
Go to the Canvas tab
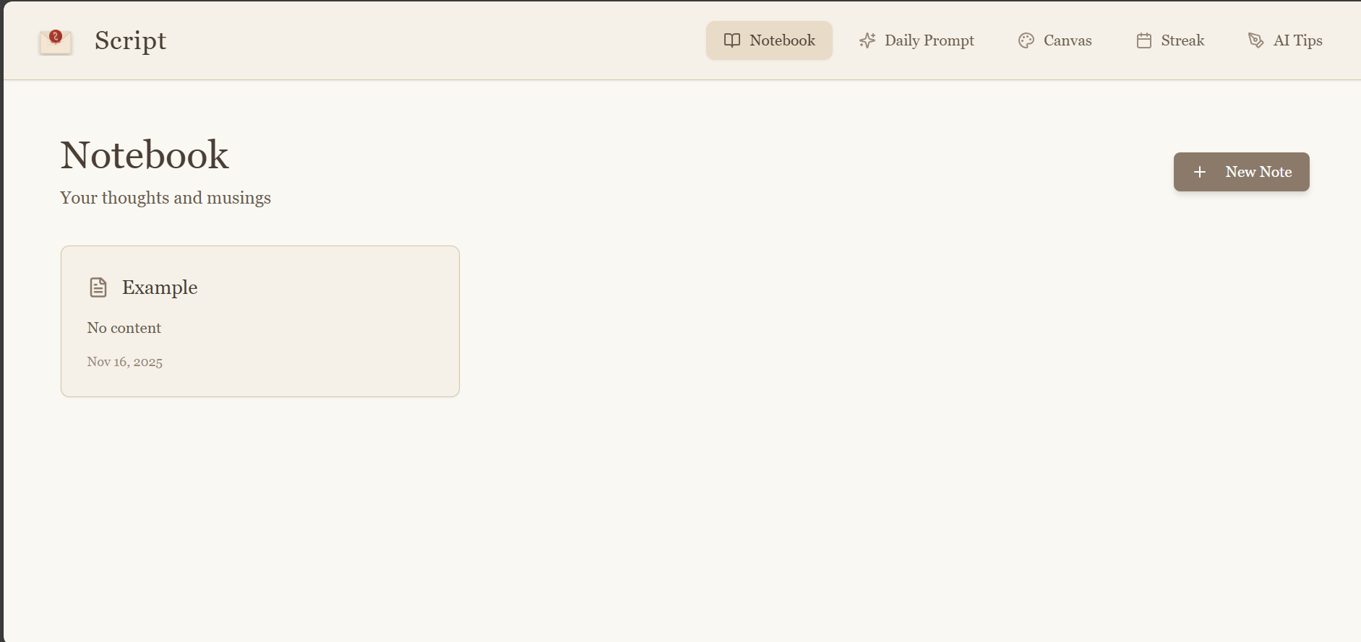1055,40
